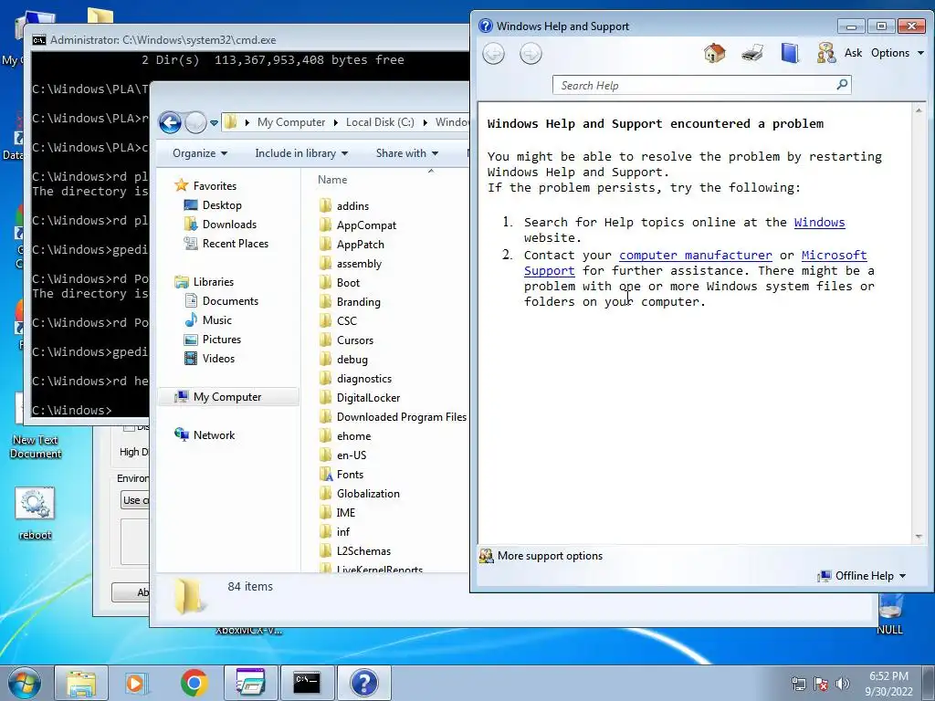Switch to cmd.exe taskbar button
This screenshot has height=701, width=935.
pyautogui.click(x=307, y=683)
